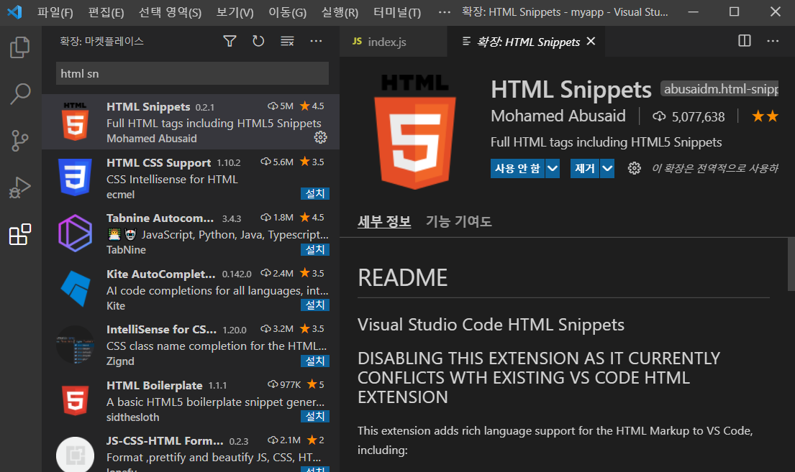Viewport: 795px width, 472px height.
Task: Click the VS Code logo icon
Action: 14,11
